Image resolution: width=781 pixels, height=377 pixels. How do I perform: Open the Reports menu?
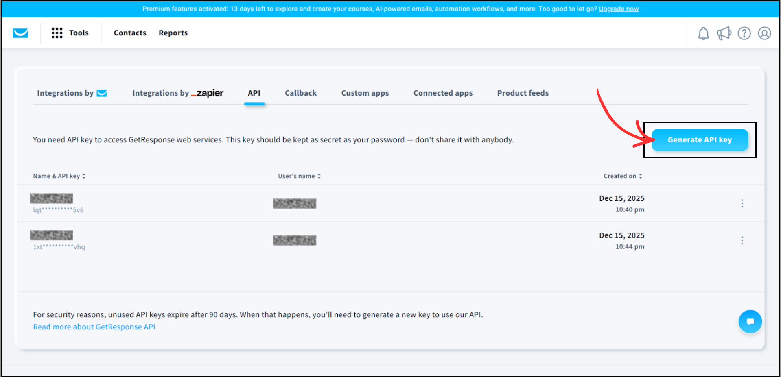click(173, 33)
